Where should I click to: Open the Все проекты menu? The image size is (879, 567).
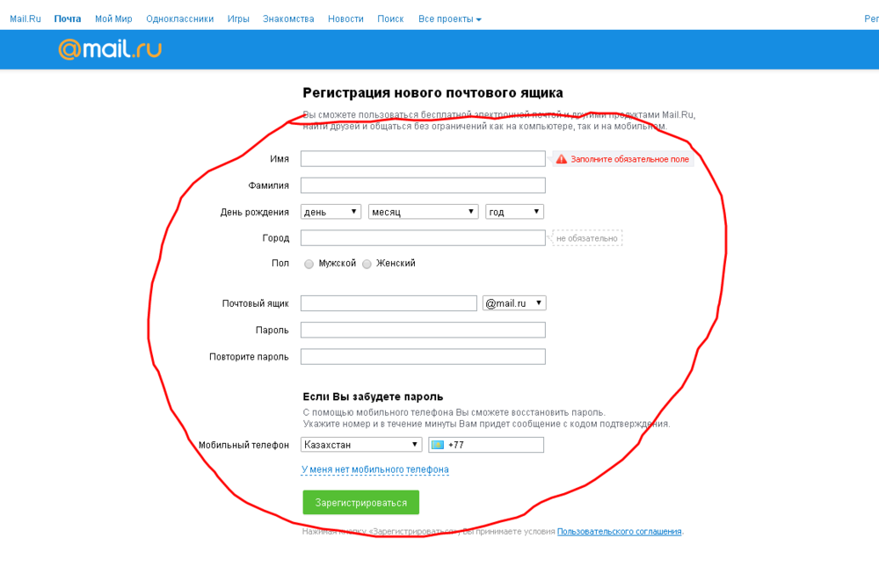(449, 19)
